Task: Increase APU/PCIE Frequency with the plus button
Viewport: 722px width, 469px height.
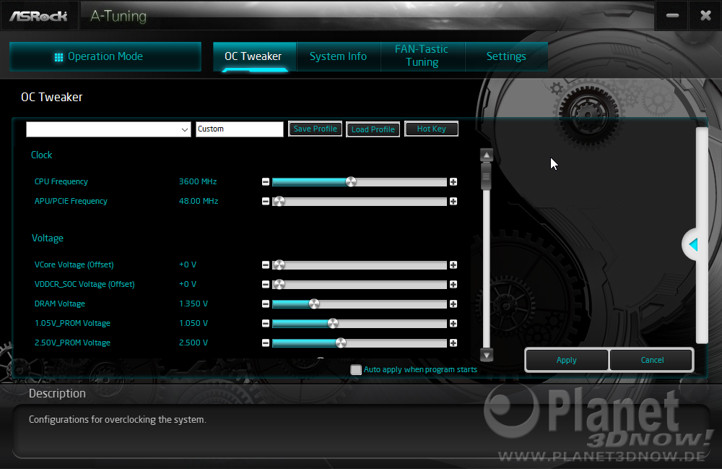Action: 453,202
